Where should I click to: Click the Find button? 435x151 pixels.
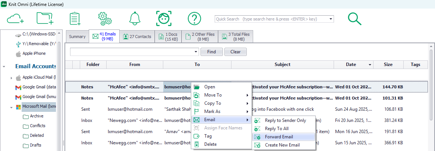pyautogui.click(x=212, y=52)
